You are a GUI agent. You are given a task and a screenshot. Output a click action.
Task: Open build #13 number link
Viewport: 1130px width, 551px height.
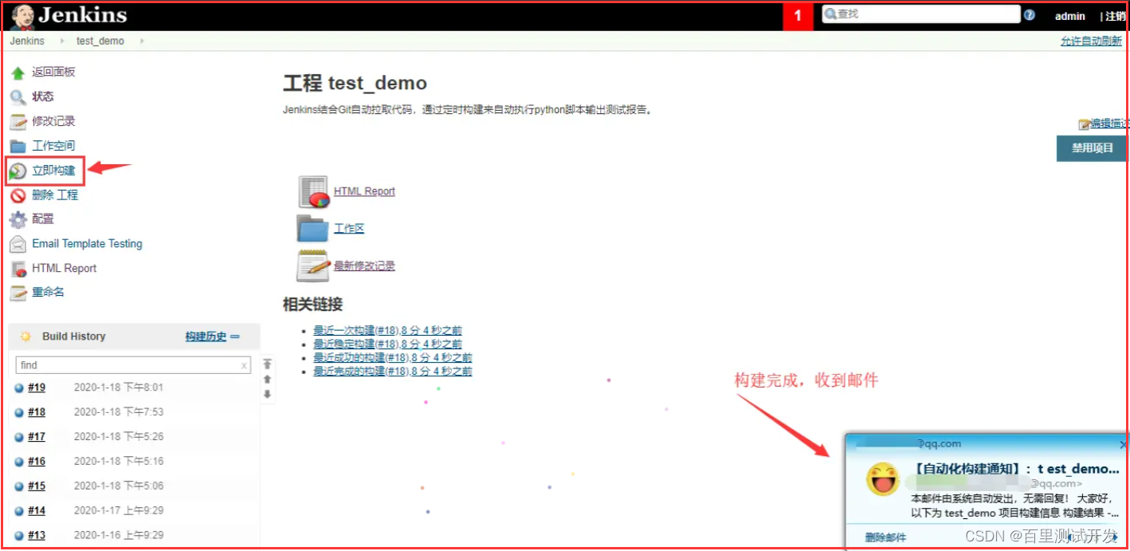pyautogui.click(x=37, y=535)
